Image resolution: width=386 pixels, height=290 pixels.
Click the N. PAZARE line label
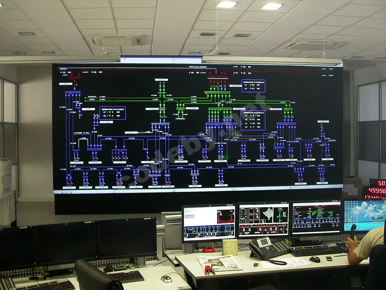pyautogui.click(x=78, y=133)
